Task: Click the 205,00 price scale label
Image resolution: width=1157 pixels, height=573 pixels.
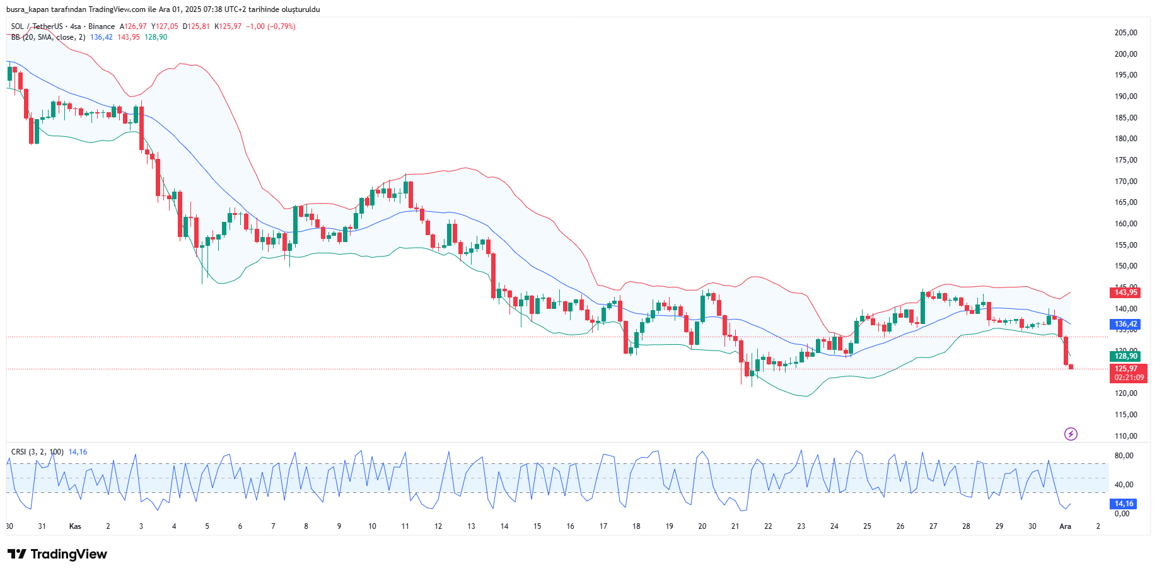Action: 1125,33
